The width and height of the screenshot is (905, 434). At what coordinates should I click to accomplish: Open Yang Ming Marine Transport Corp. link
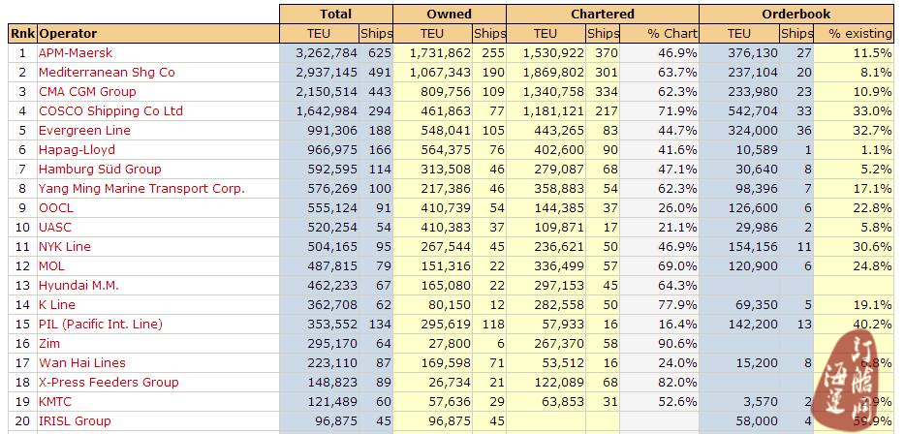pos(142,189)
